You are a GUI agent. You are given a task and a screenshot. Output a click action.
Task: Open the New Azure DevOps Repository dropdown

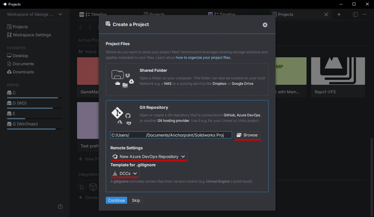coord(149,157)
